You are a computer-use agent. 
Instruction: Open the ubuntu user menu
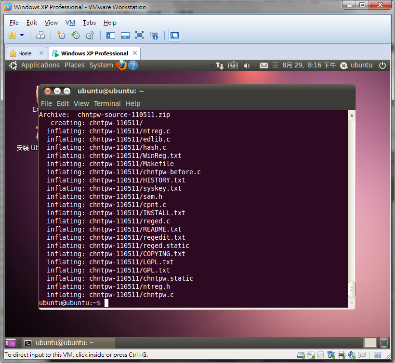(356, 65)
